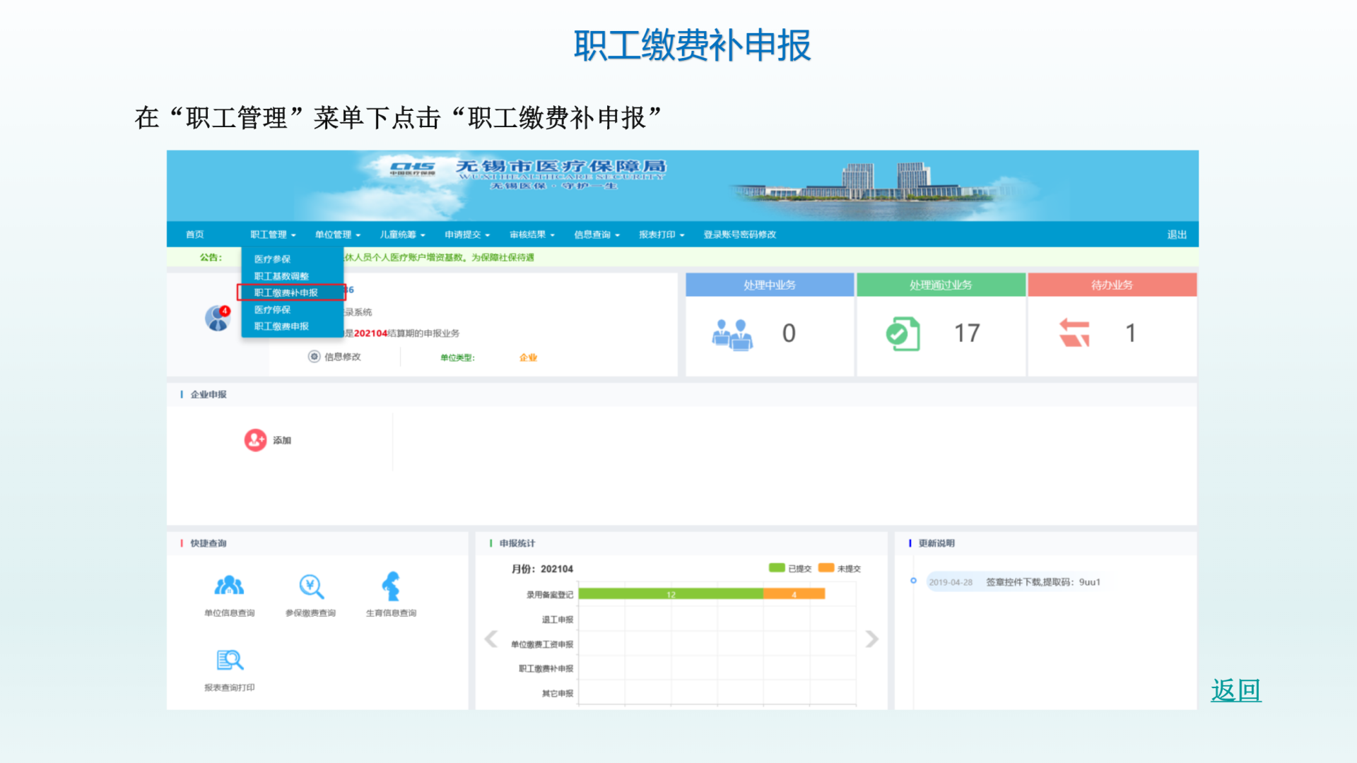Image resolution: width=1357 pixels, height=763 pixels.
Task: Click the green 已提交 bar in chart
Action: point(670,594)
